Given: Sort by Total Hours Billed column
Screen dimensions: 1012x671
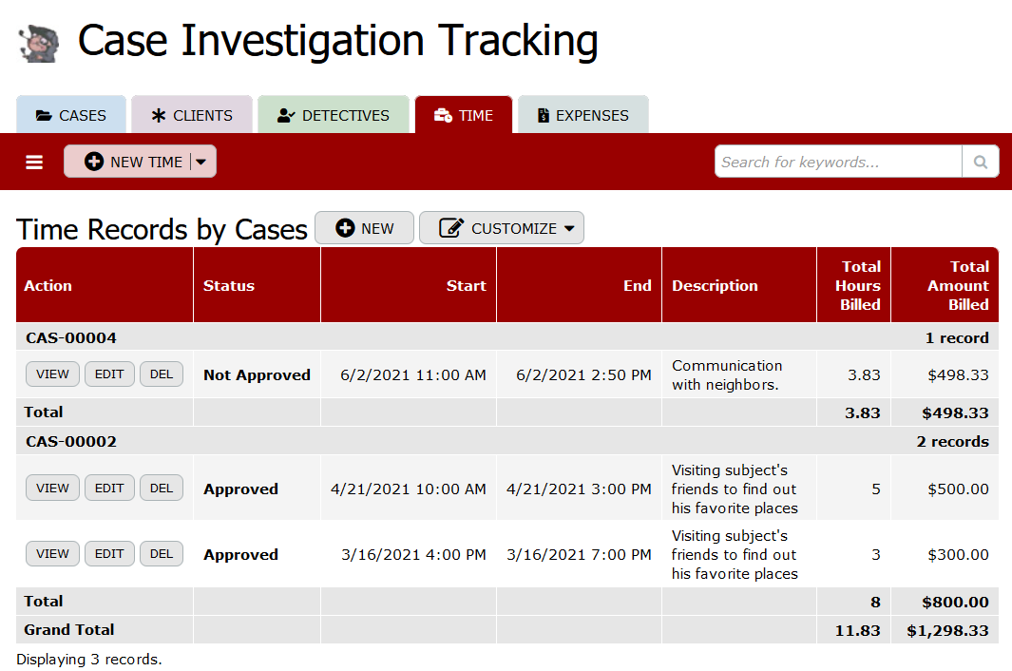Looking at the screenshot, I should point(857,285).
